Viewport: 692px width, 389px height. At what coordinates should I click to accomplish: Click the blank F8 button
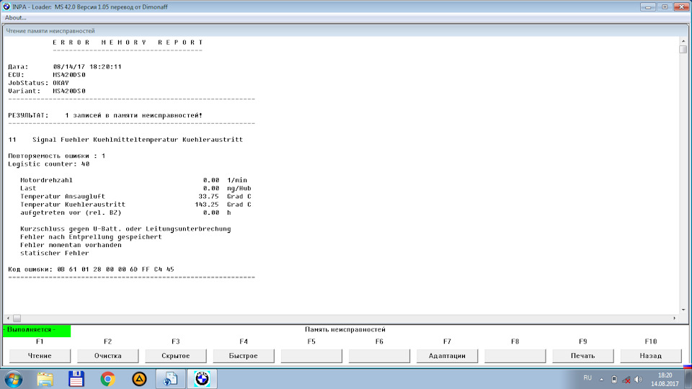tap(515, 355)
